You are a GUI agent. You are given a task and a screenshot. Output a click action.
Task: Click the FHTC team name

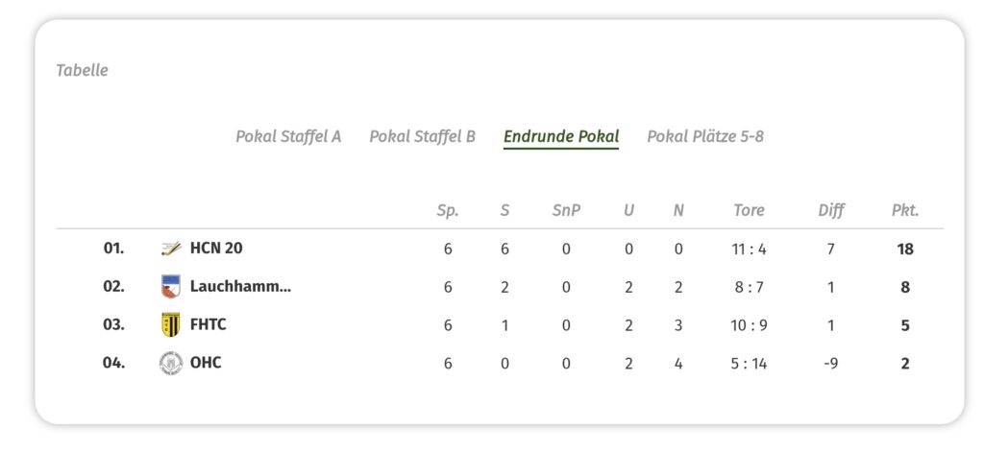point(209,324)
